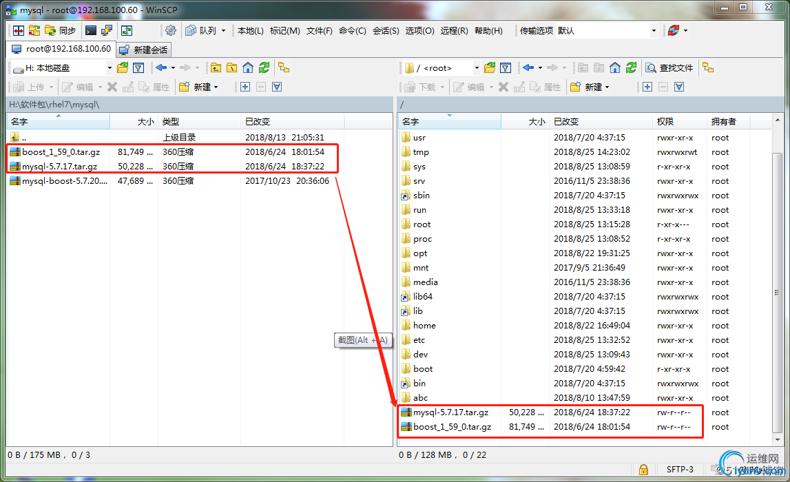Click the local panel select-files plus icon
This screenshot has height=482, width=790.
245,87
